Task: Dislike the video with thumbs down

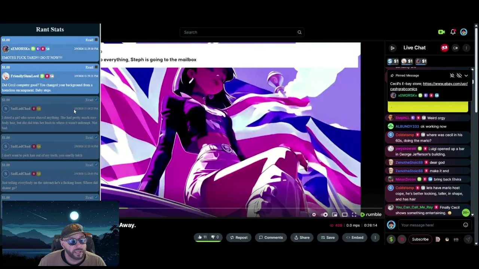Action: coord(215,238)
